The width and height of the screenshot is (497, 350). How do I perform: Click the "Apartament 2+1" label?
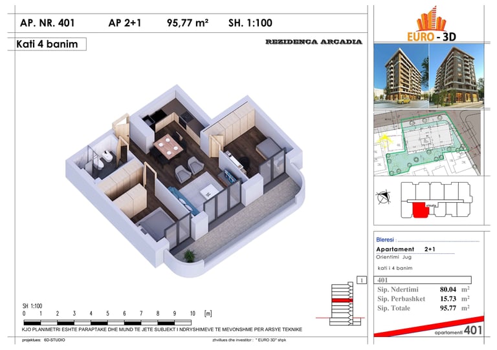(406, 249)
